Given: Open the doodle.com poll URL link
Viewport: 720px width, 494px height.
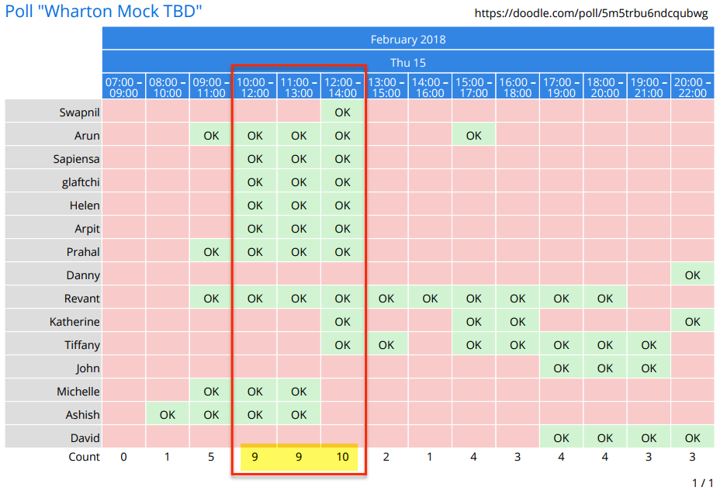Looking at the screenshot, I should tap(590, 13).
